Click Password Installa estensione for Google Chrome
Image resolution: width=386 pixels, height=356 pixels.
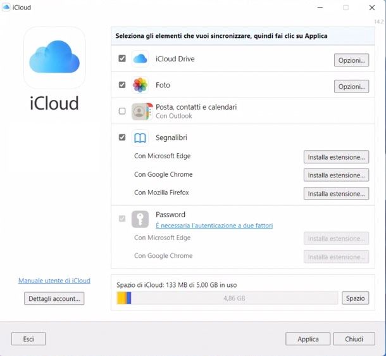pyautogui.click(x=336, y=257)
